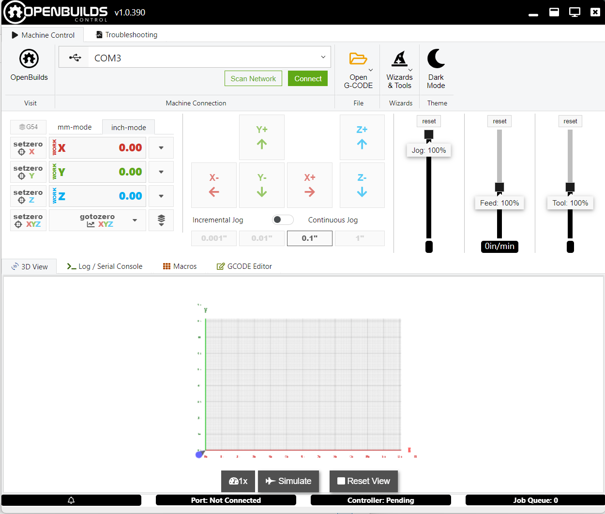Switch to mm-mode units
Image resolution: width=605 pixels, height=514 pixels.
pos(75,127)
